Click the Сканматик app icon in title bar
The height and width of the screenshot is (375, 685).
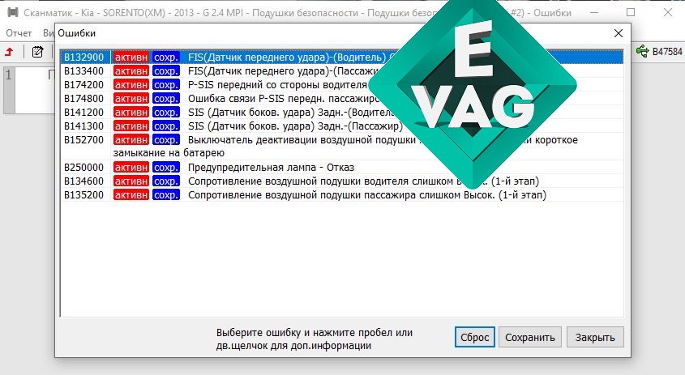point(13,12)
